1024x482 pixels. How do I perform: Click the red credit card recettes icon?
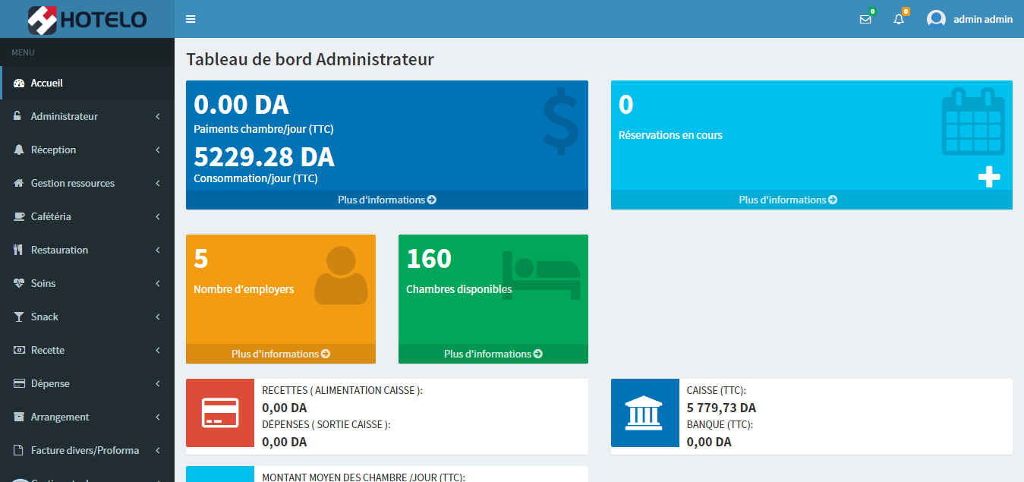coord(220,413)
